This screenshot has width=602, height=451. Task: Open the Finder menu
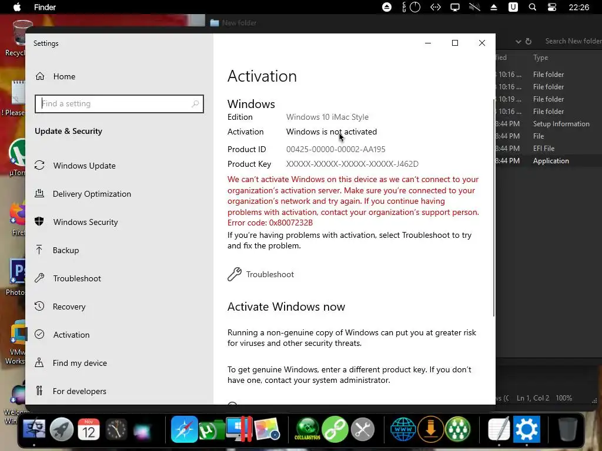tap(45, 7)
